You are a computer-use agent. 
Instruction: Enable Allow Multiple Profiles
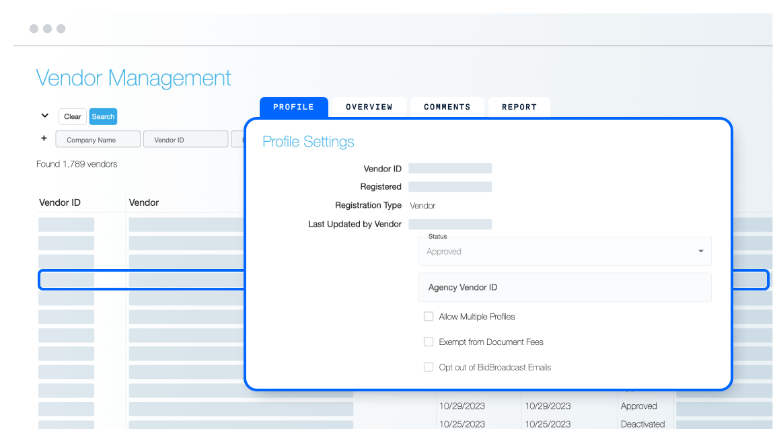429,316
